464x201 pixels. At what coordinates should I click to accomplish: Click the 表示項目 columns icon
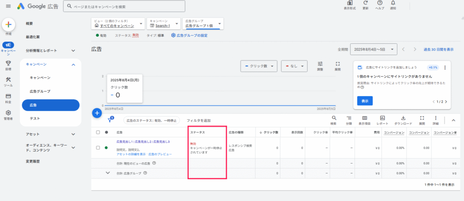tap(365, 120)
